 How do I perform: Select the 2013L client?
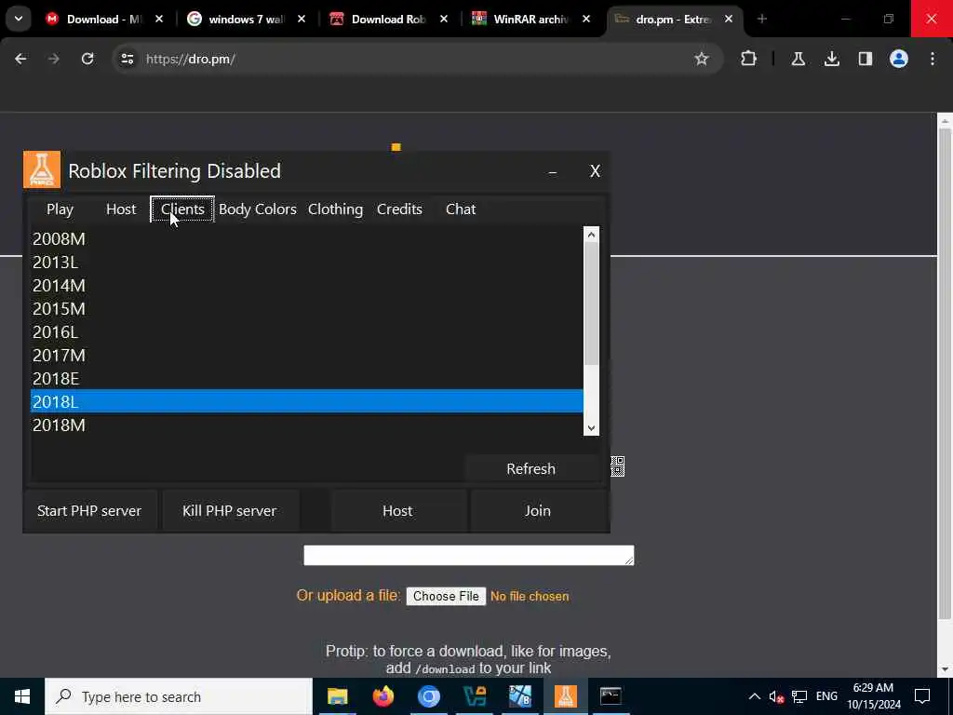(307, 262)
